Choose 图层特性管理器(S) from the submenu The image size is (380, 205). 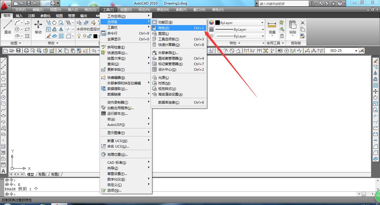click(170, 58)
